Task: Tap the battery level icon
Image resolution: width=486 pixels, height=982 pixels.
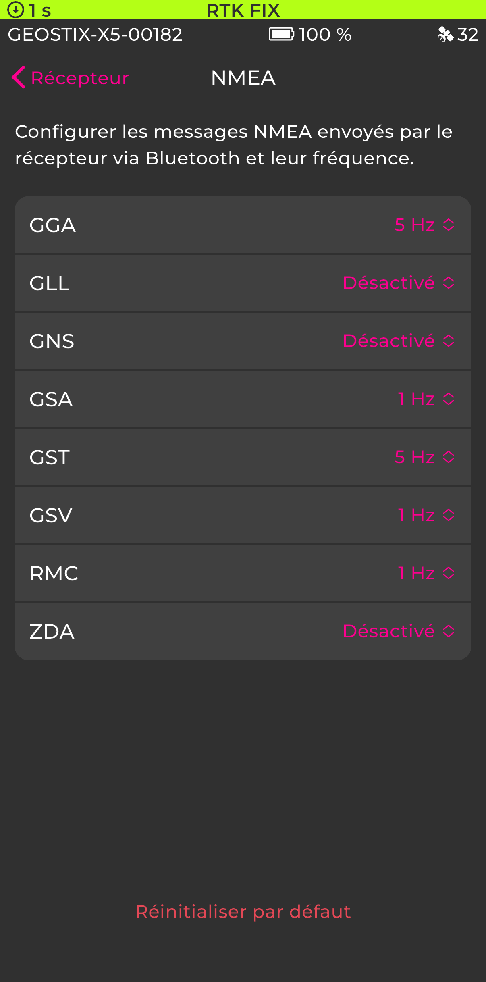Action: (x=281, y=34)
